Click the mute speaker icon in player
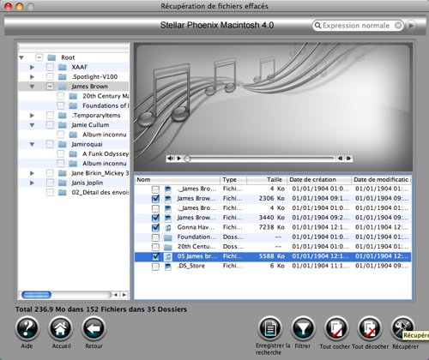 click(x=171, y=159)
